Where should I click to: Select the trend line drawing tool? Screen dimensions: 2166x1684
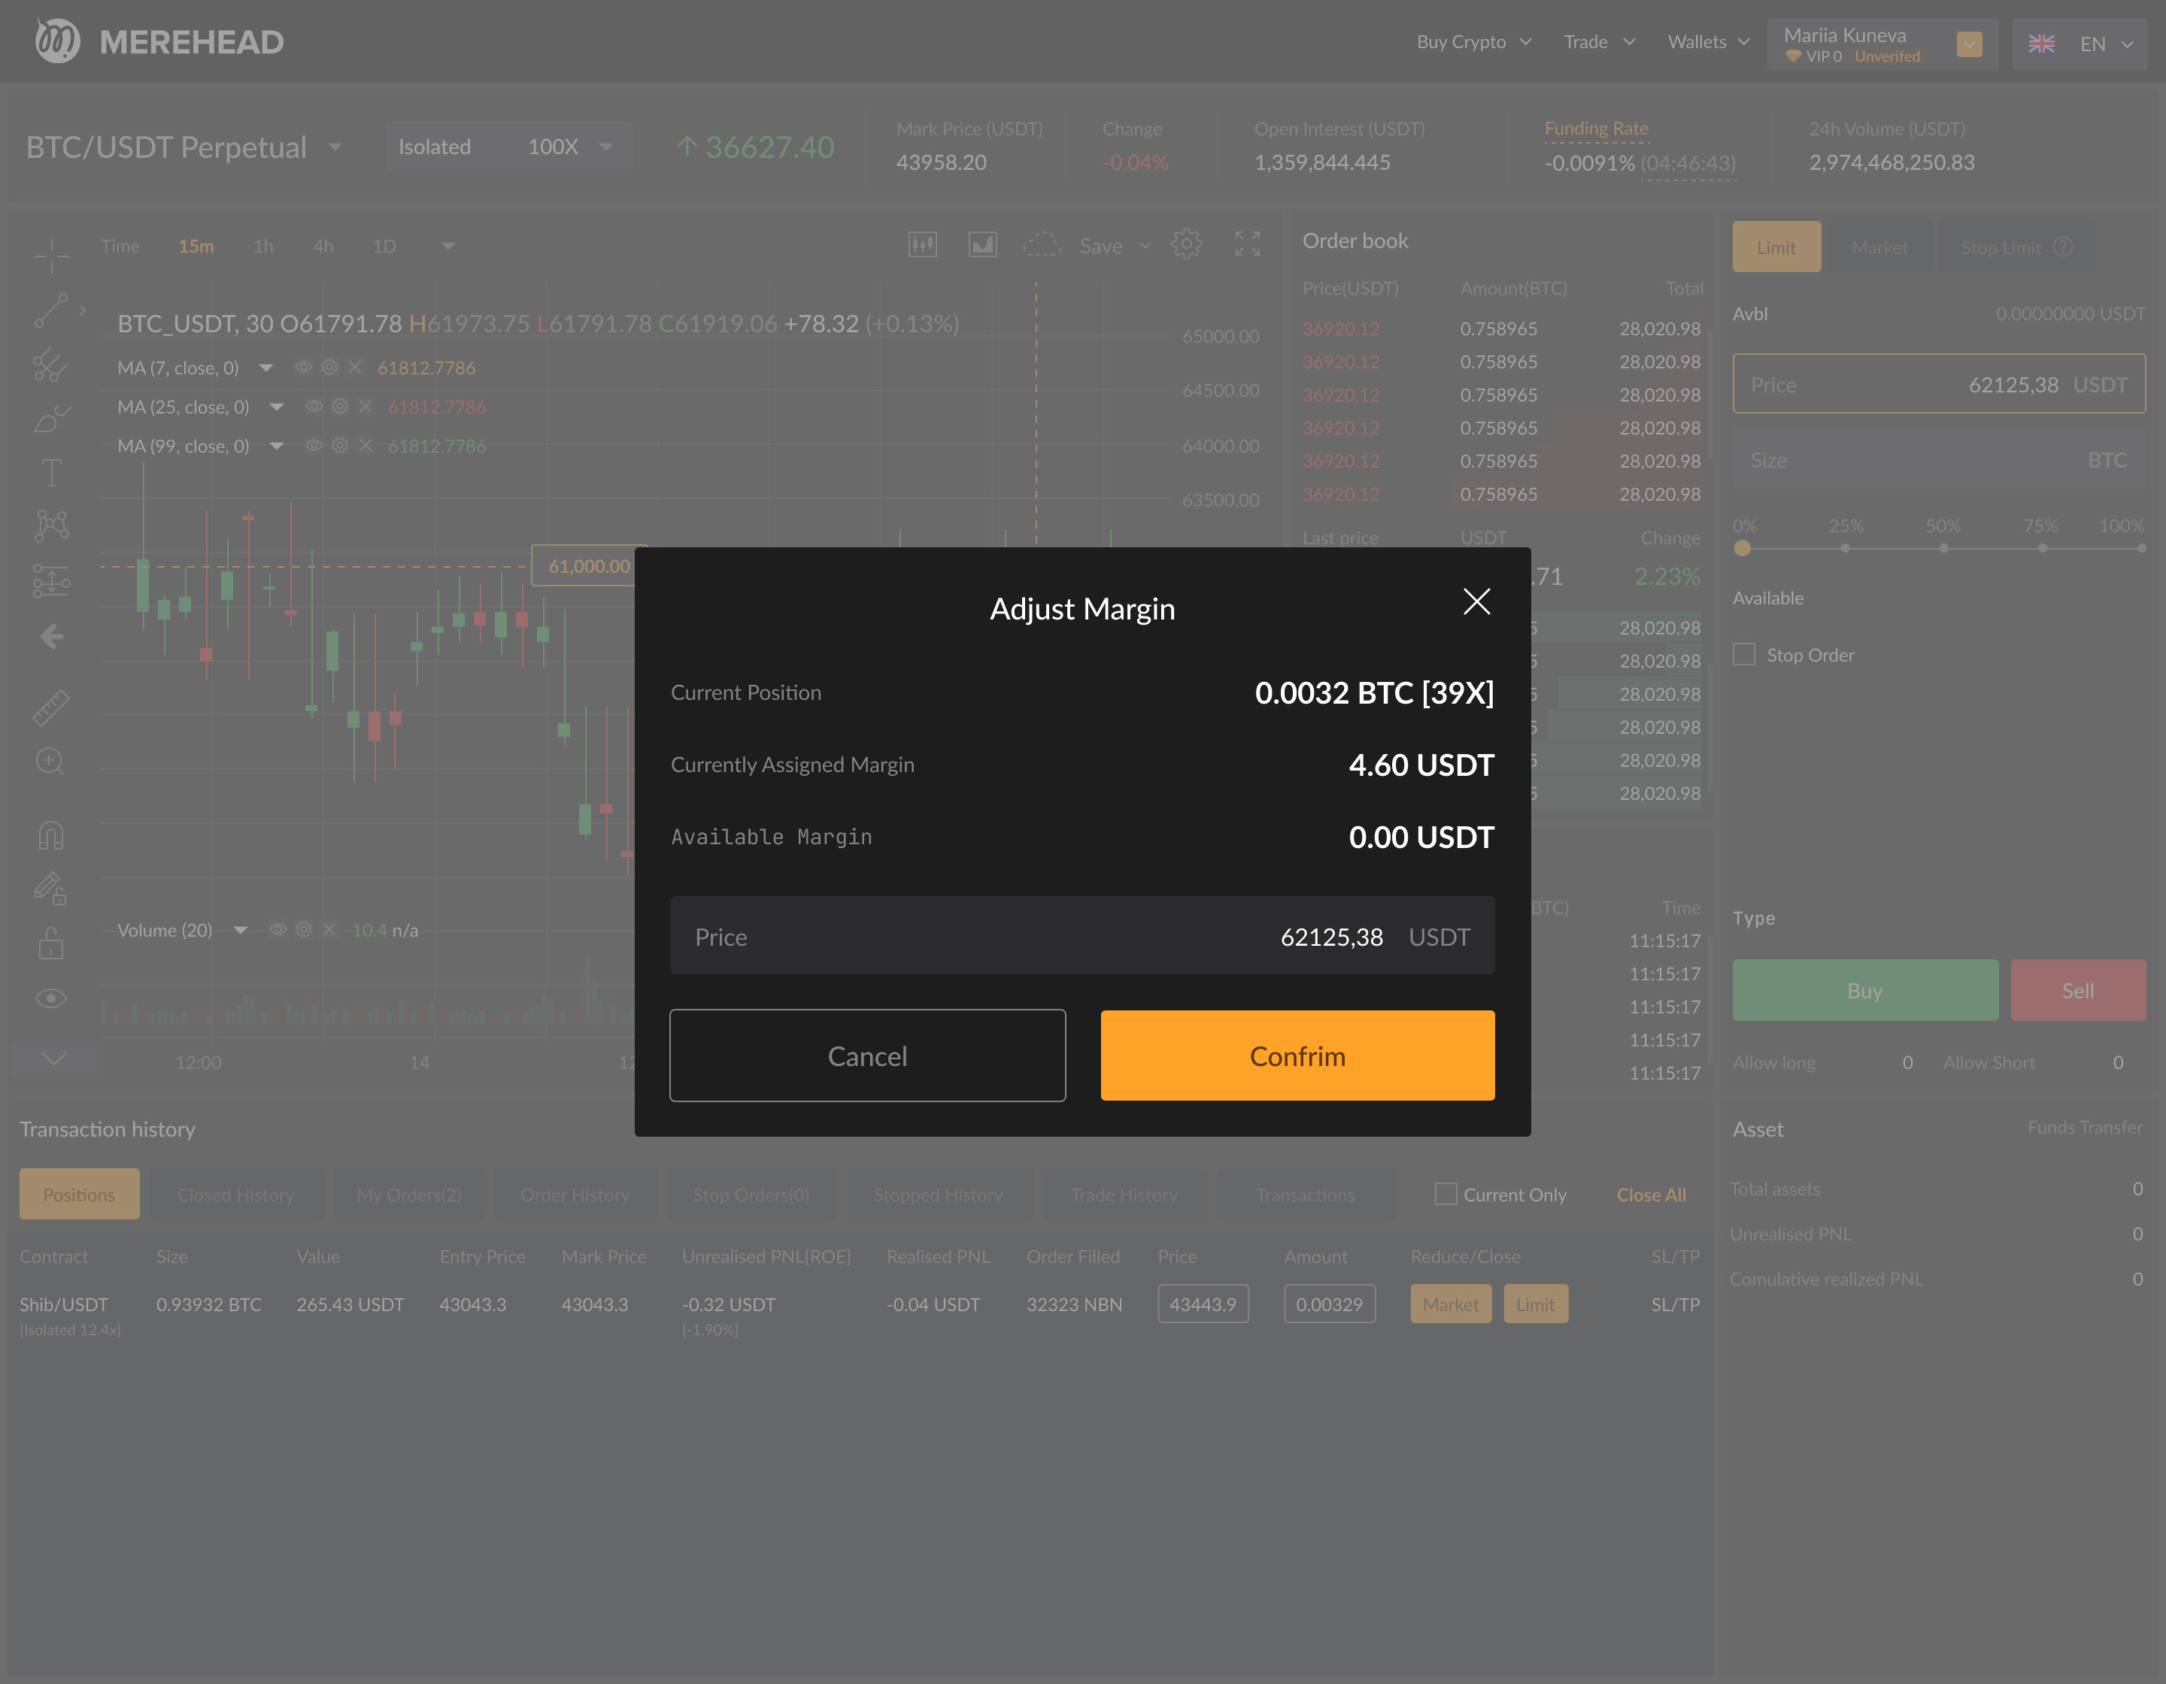click(52, 310)
